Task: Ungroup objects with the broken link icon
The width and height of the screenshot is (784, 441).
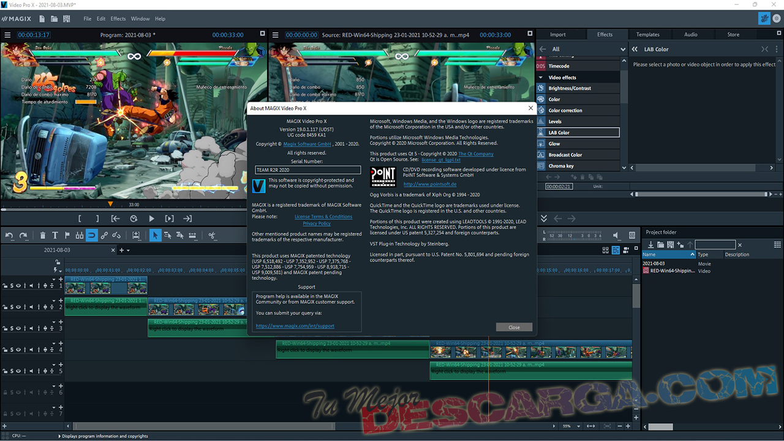Action: pyautogui.click(x=116, y=235)
